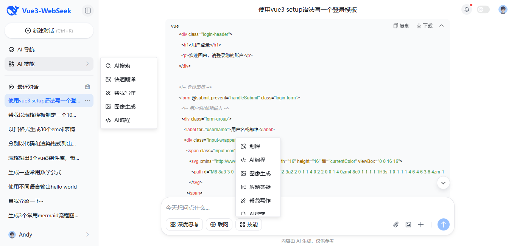Send the message with the arrow button
Screen dimensions: 517x246
point(443,224)
